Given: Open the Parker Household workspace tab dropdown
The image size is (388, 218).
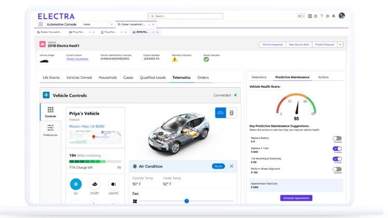Looking at the screenshot, I should [x=149, y=24].
